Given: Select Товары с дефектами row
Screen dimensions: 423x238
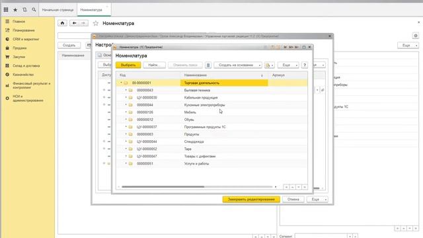Looking at the screenshot, I should tap(211, 156).
